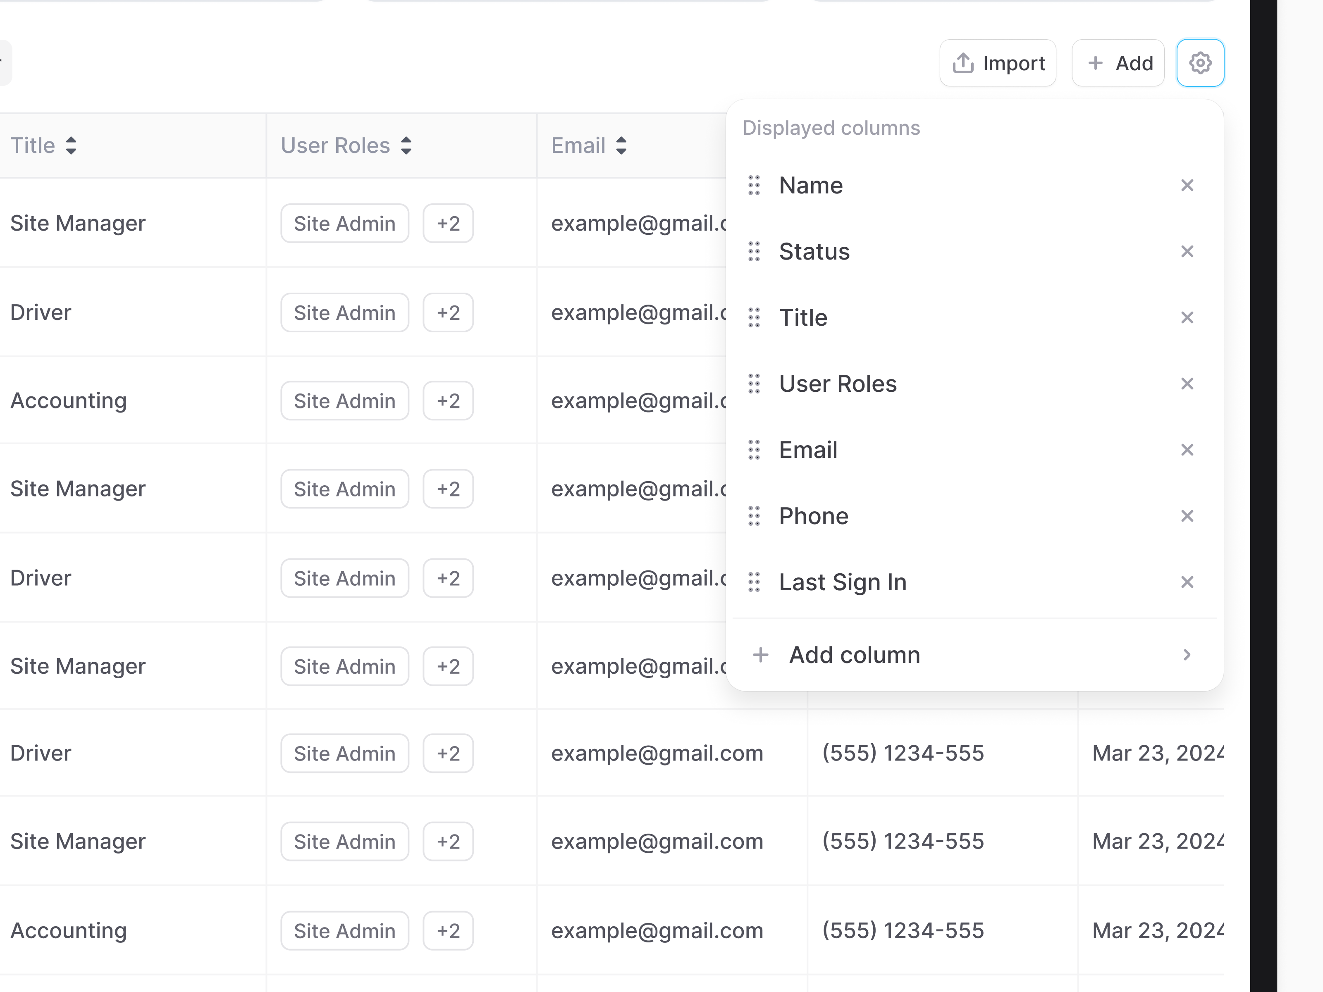The width and height of the screenshot is (1323, 992).
Task: Sort the table by Title column
Action: (x=72, y=145)
